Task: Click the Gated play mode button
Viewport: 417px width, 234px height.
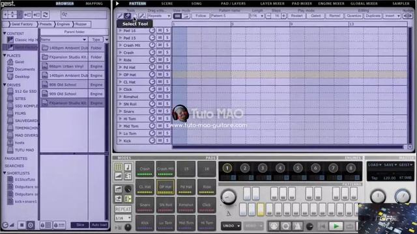Action: tap(315, 16)
